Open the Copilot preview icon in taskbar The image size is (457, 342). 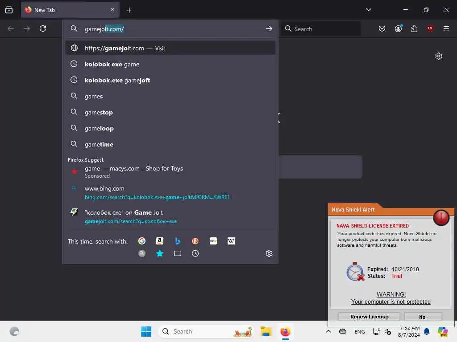tap(442, 331)
